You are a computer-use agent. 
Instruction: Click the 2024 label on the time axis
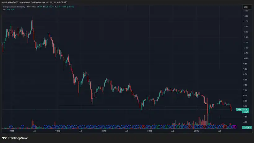coord(150,131)
